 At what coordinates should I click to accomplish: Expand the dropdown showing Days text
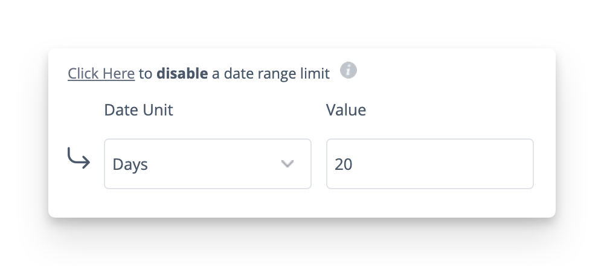coord(207,164)
